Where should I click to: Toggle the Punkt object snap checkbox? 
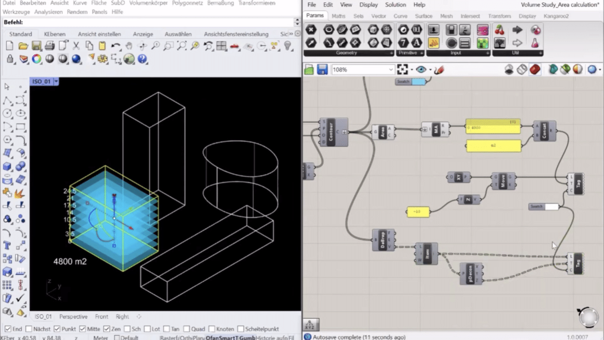56,329
